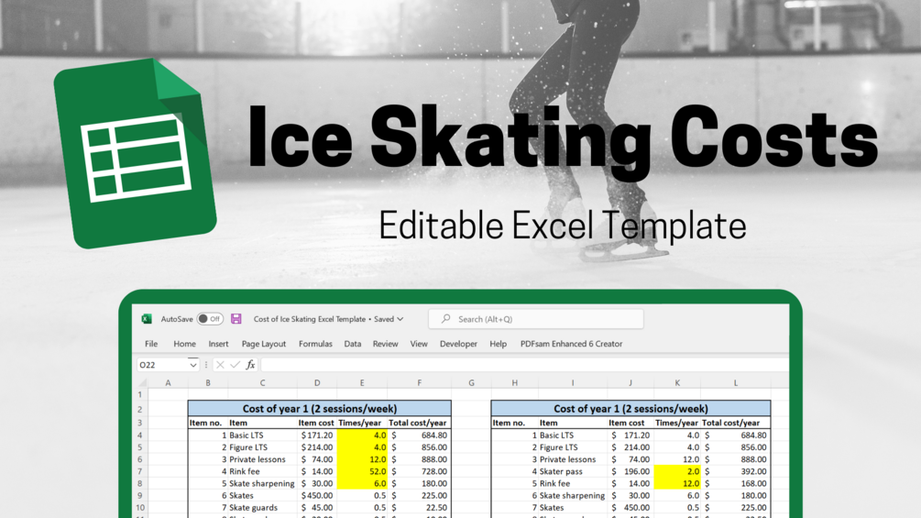This screenshot has height=518, width=921.
Task: Click the Insert Function fx icon
Action: [x=251, y=365]
